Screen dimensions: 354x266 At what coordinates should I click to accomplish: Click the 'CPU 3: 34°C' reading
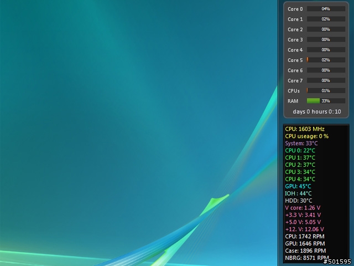(300, 172)
